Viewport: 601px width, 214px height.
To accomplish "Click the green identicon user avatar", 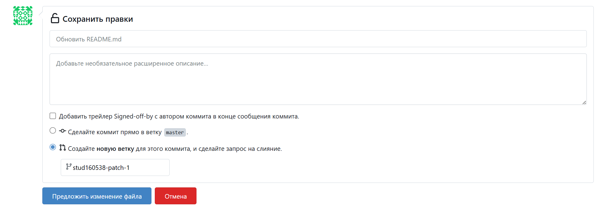I will point(23,16).
